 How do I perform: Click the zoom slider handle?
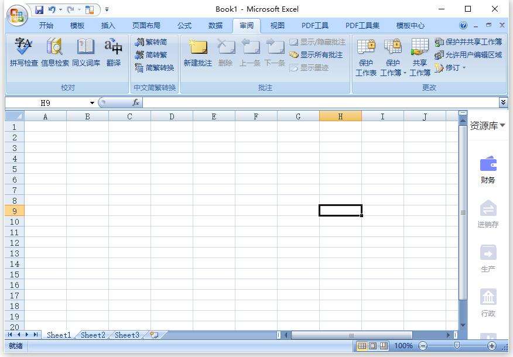(x=457, y=346)
